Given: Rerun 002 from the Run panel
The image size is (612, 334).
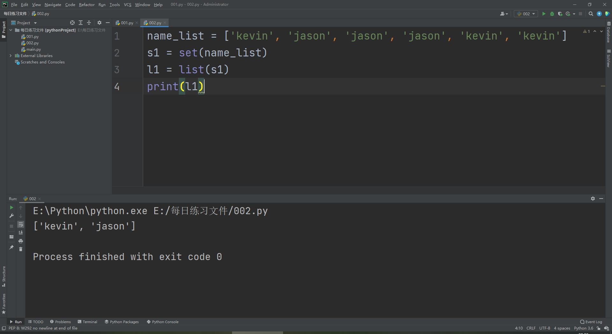Looking at the screenshot, I should (x=11, y=207).
